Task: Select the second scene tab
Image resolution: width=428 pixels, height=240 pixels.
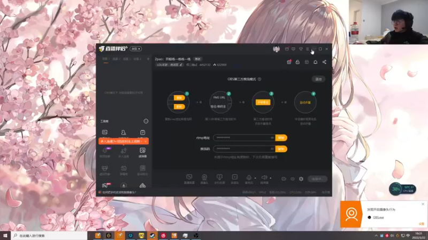Action: pyautogui.click(x=117, y=59)
